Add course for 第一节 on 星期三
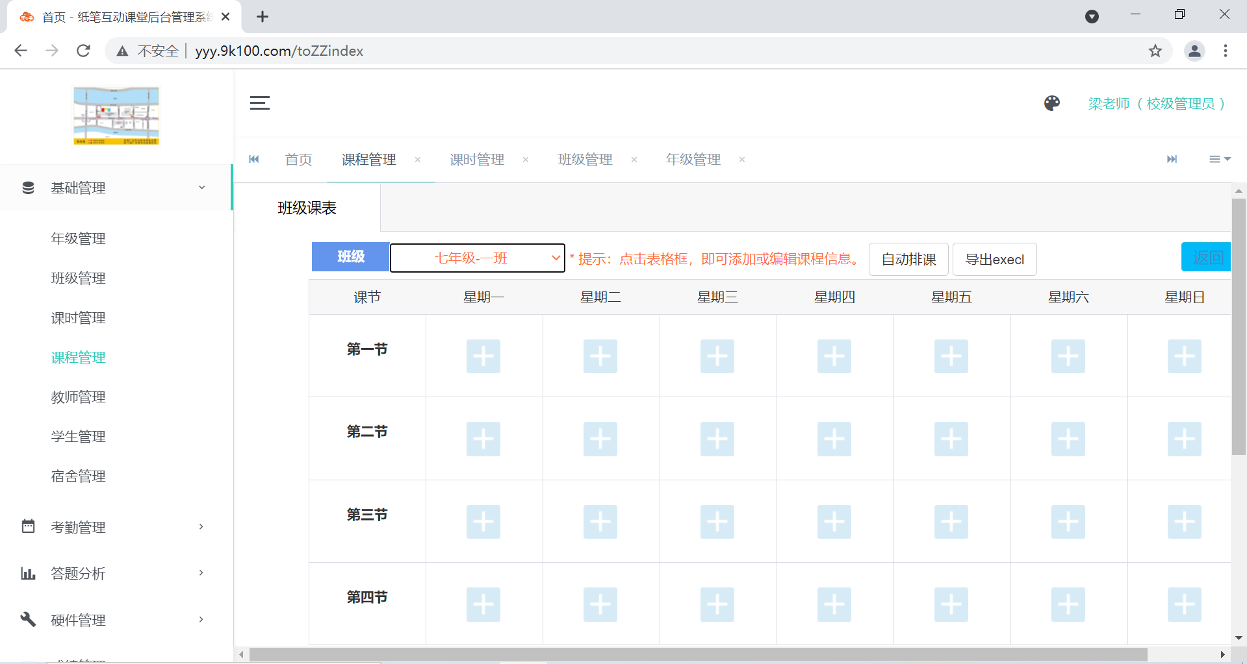The height and width of the screenshot is (664, 1247). point(717,356)
